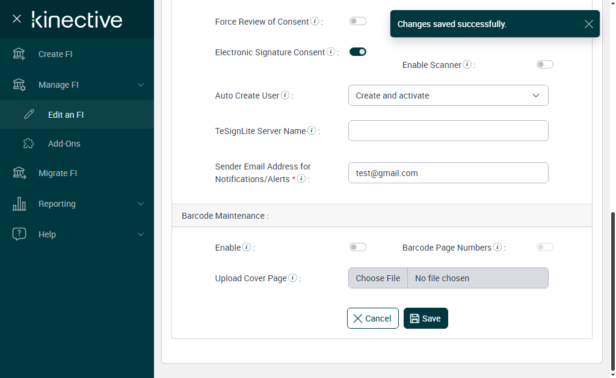This screenshot has width=616, height=378.
Task: Toggle Barcode Page Numbers switch
Action: pyautogui.click(x=545, y=247)
